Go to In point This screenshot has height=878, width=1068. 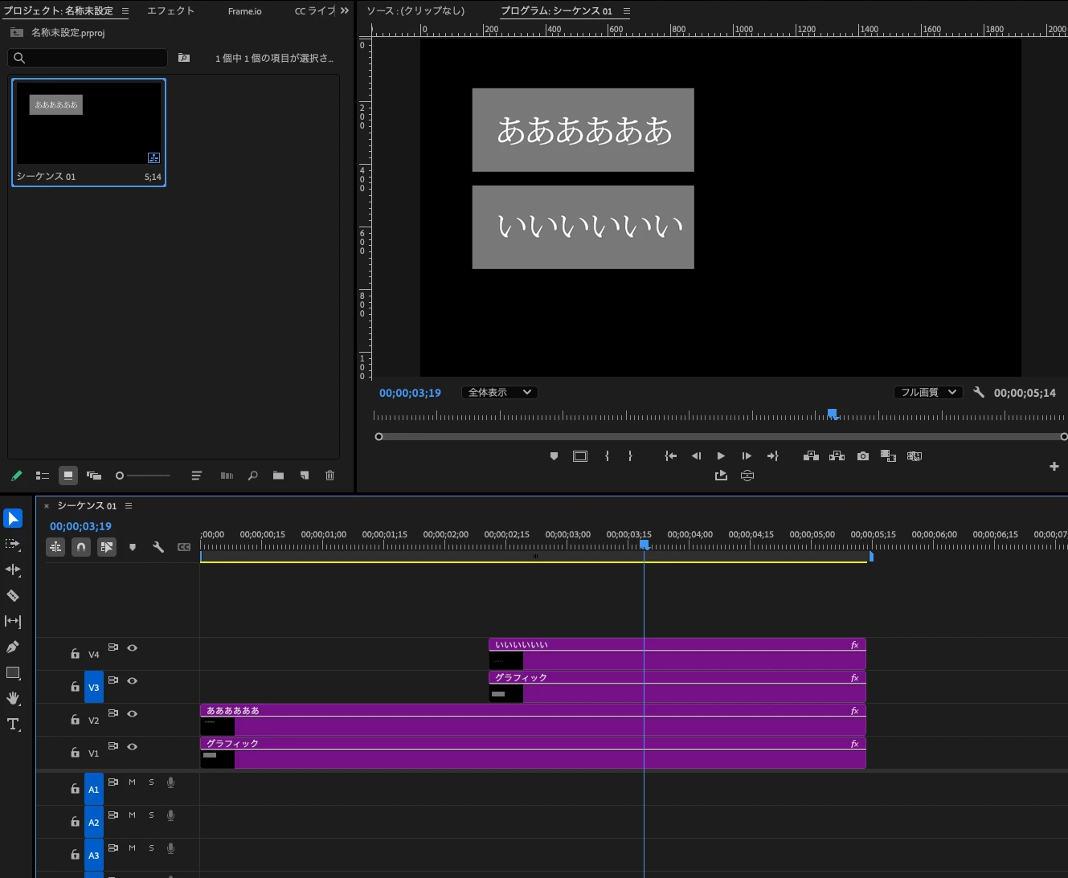point(670,455)
